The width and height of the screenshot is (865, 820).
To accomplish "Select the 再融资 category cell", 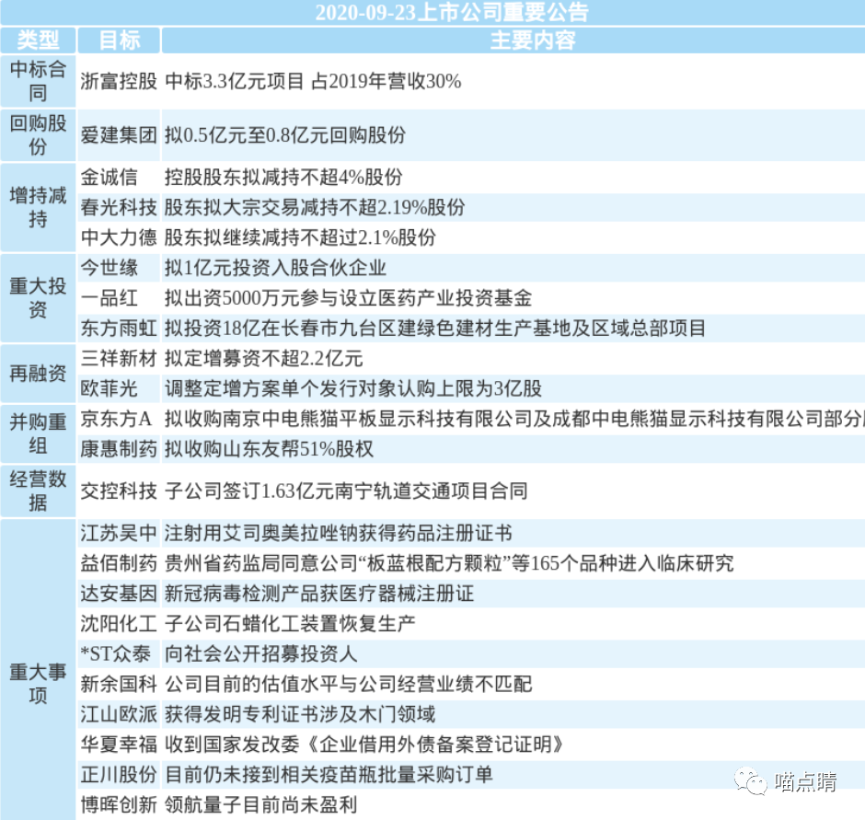I will pos(38,374).
